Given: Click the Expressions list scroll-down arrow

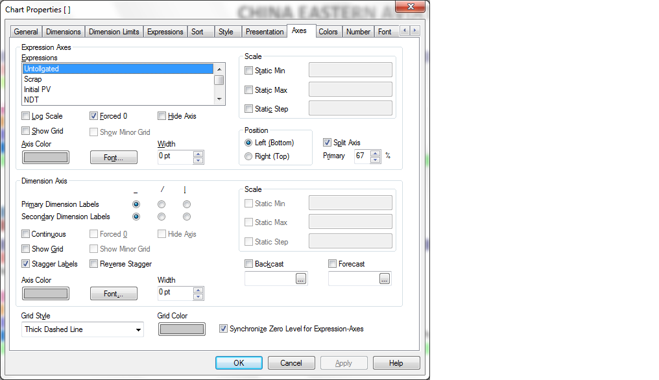Looking at the screenshot, I should coord(219,99).
